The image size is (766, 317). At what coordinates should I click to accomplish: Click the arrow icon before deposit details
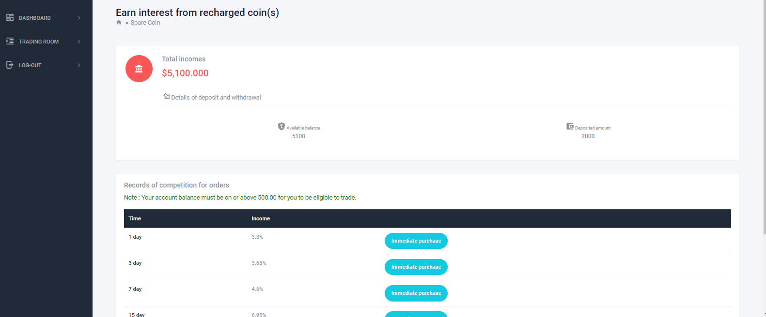(166, 97)
